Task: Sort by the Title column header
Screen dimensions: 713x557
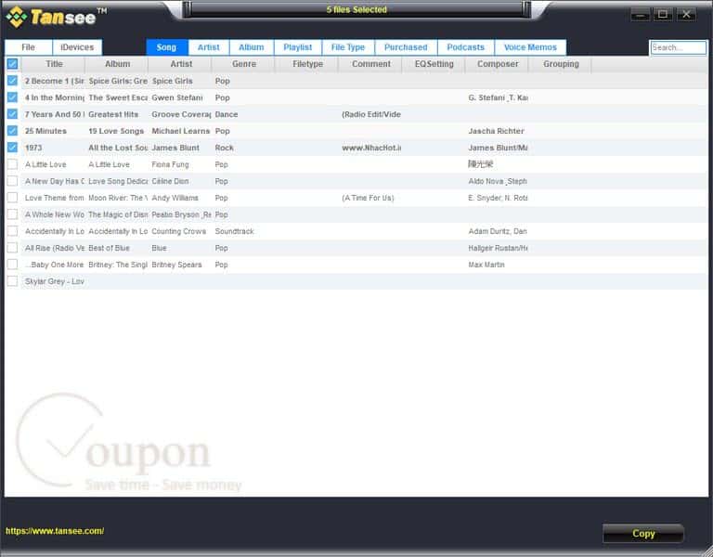Action: (x=54, y=64)
